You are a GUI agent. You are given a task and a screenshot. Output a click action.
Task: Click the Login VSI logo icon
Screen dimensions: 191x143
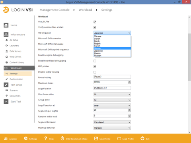[x=6, y=10]
